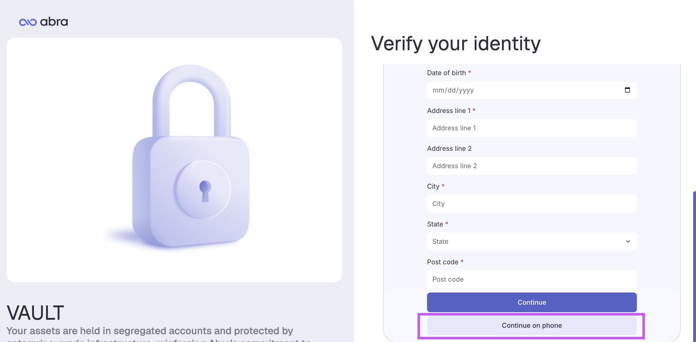Click the Date of birth label
The image size is (696, 342).
(x=446, y=73)
